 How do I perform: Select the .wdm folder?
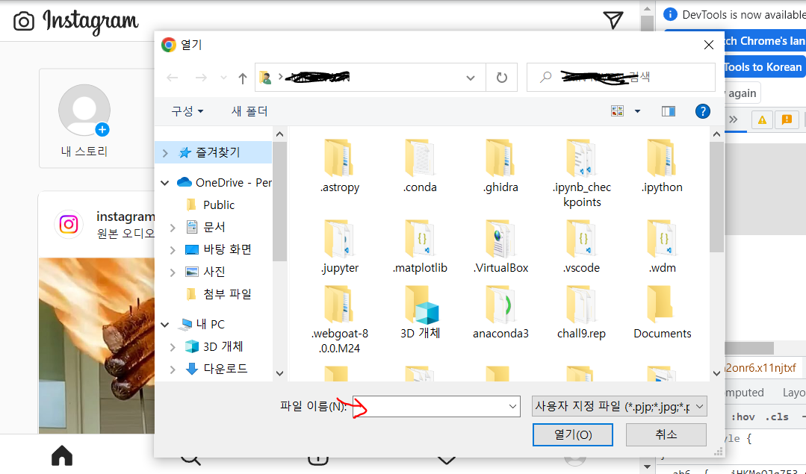click(x=662, y=246)
